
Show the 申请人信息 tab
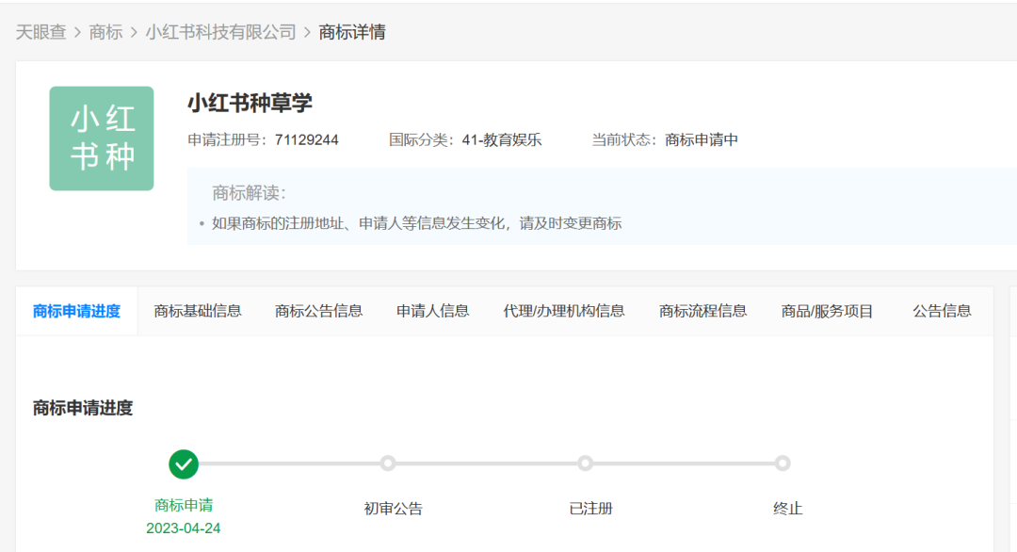pyautogui.click(x=432, y=311)
